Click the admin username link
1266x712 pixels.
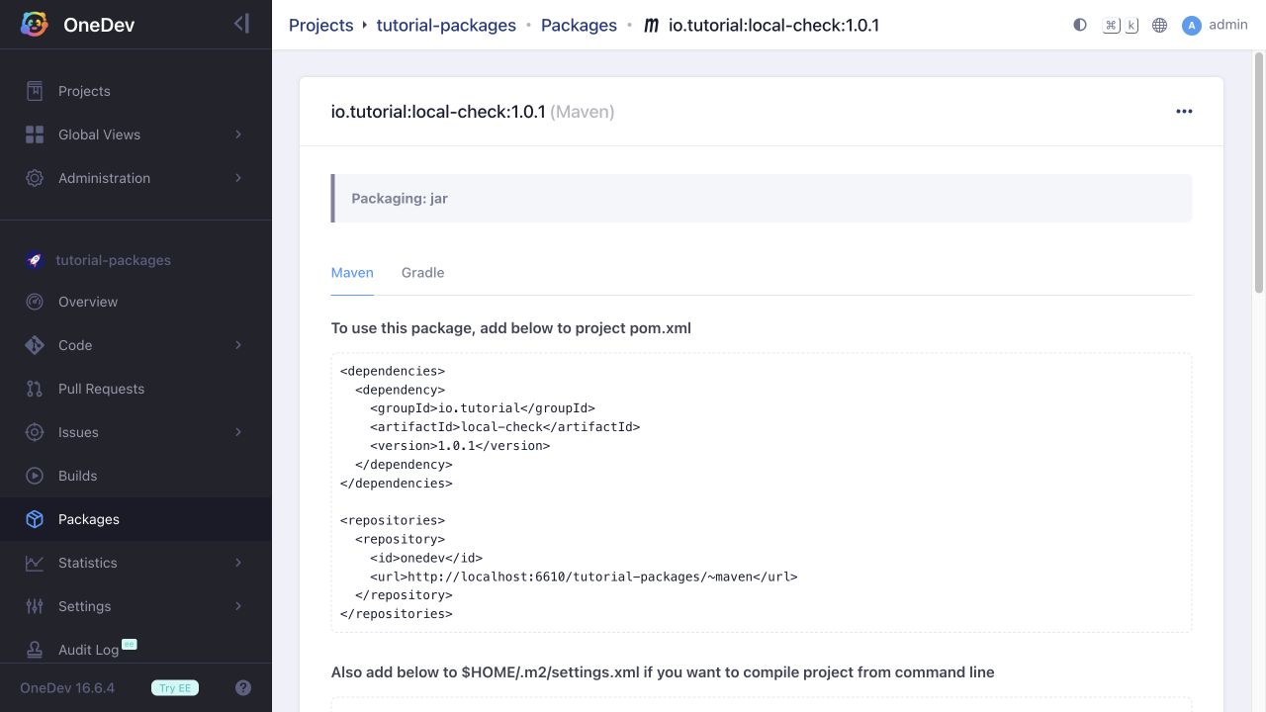(1228, 25)
